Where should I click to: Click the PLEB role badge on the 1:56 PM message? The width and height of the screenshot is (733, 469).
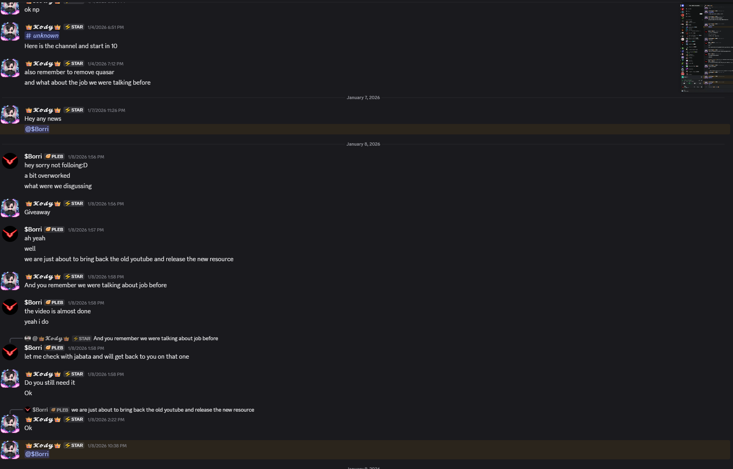(54, 157)
